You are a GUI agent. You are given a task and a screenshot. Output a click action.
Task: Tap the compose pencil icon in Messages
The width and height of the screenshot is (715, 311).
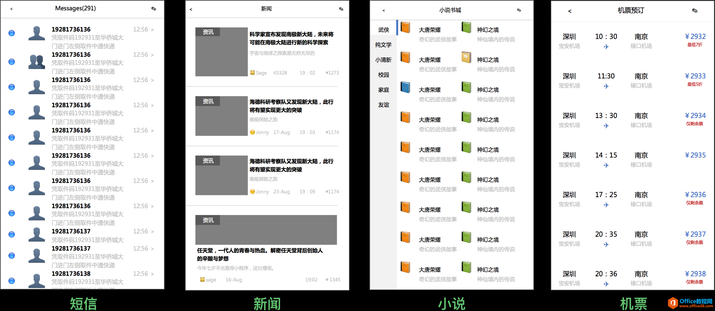click(154, 9)
